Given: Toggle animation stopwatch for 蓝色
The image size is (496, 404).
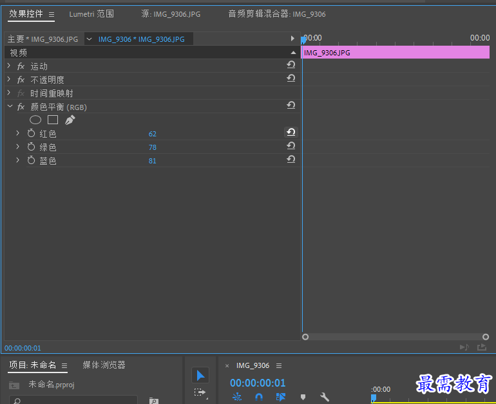Looking at the screenshot, I should click(x=31, y=160).
